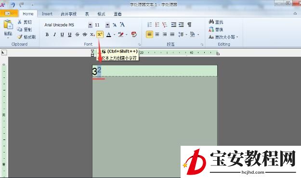301x178 pixels.
Task: Click the font size field showing 11
Action: 99,25
